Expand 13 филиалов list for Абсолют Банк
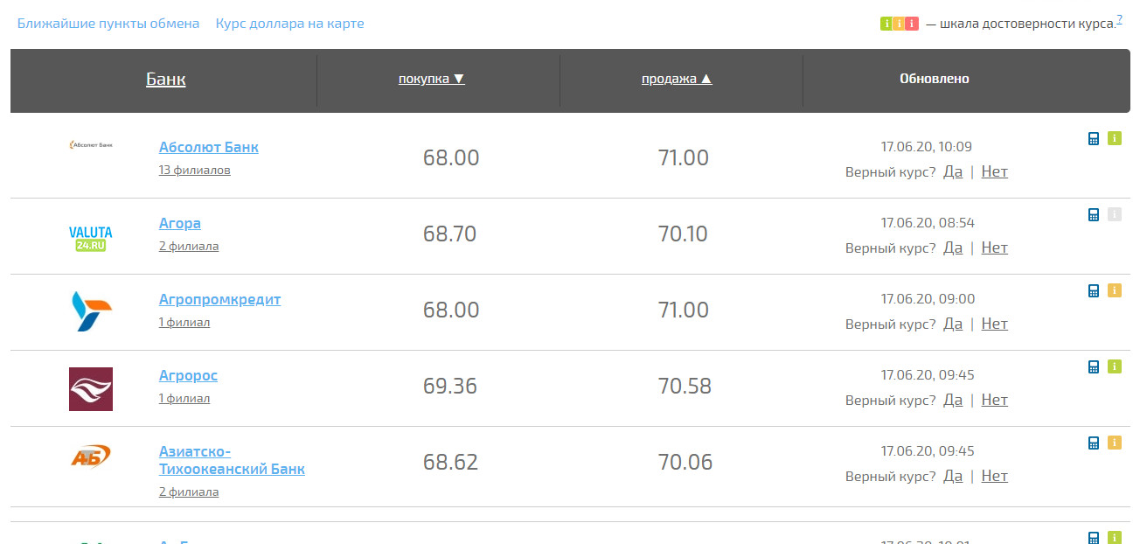The image size is (1140, 544). [x=194, y=170]
